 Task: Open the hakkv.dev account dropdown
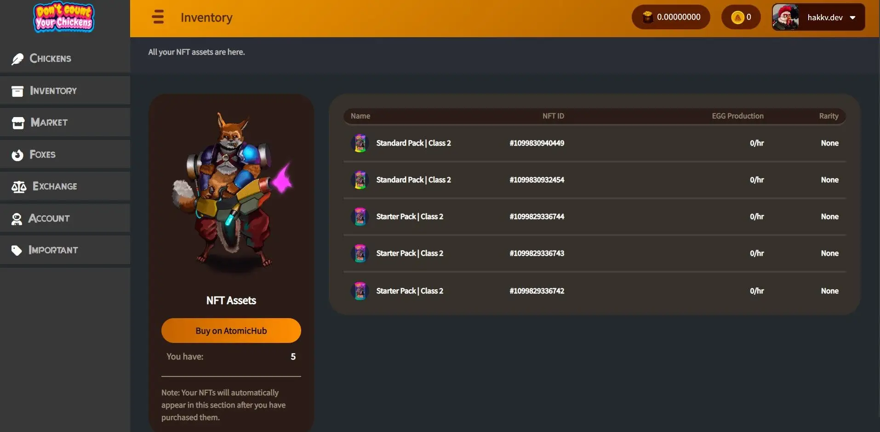[x=853, y=17]
